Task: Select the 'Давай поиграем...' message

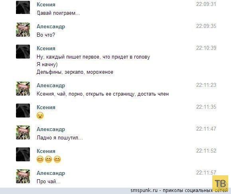Action: pos(58,13)
